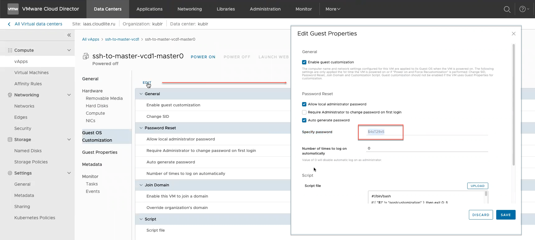This screenshot has height=240, width=535.
Task: Open the Applications tab
Action: [x=149, y=9]
